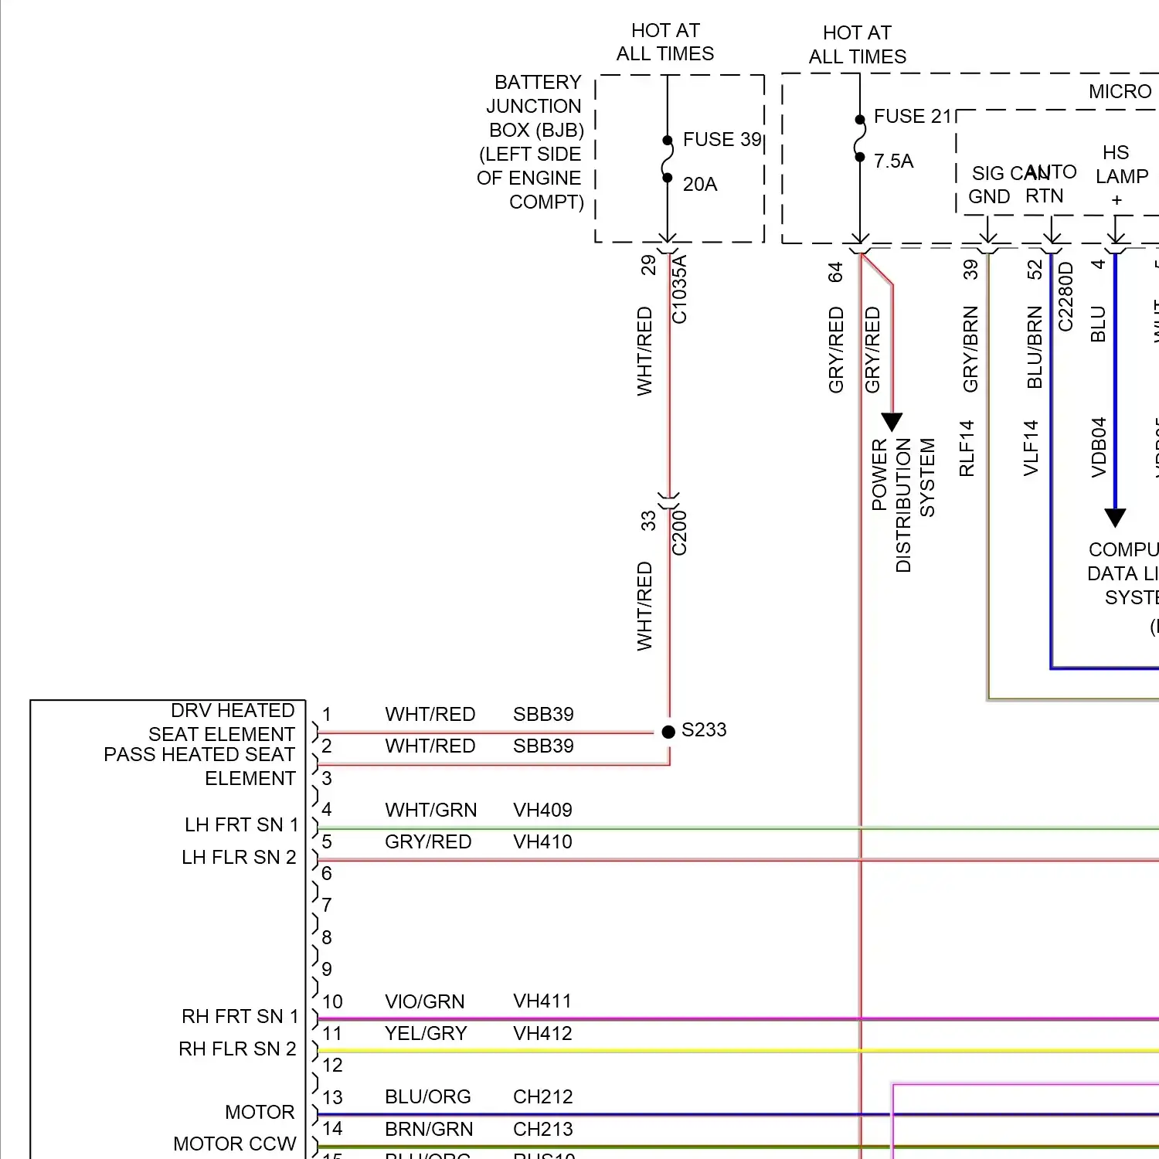1159x1159 pixels.
Task: Click the RLF14 circuit label
Action: pyautogui.click(x=967, y=448)
